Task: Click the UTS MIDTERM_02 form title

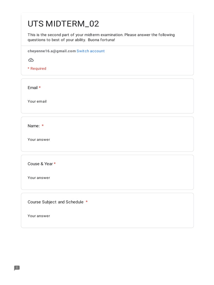Action: click(x=63, y=24)
